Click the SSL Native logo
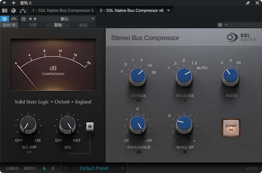The height and width of the screenshot is (173, 262). click(242, 37)
